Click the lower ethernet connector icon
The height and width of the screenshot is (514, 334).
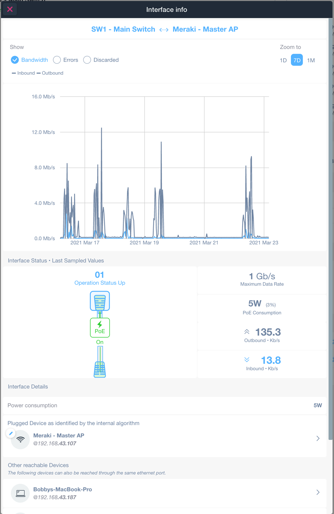100,369
